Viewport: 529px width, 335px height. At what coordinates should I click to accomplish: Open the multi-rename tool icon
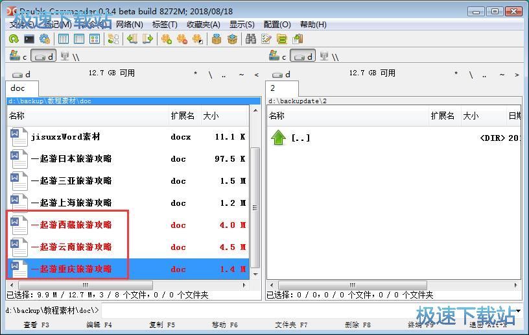(266, 39)
